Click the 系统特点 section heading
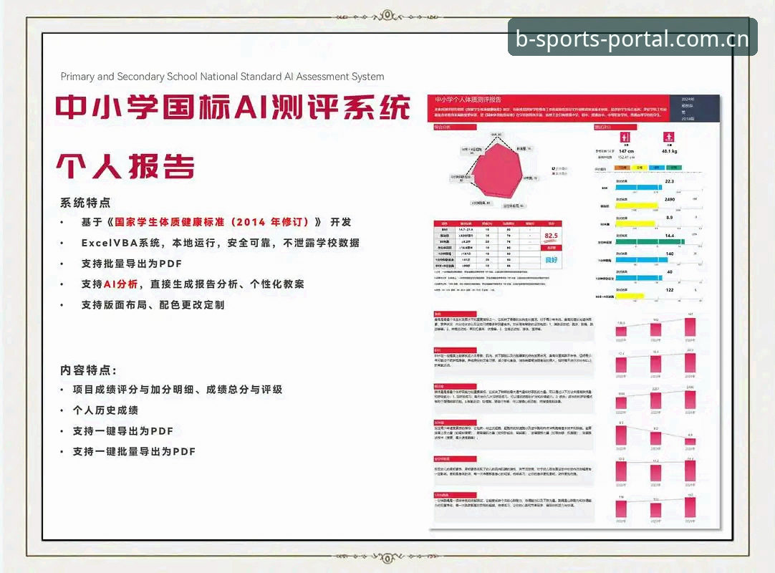The image size is (775, 573). 85,203
